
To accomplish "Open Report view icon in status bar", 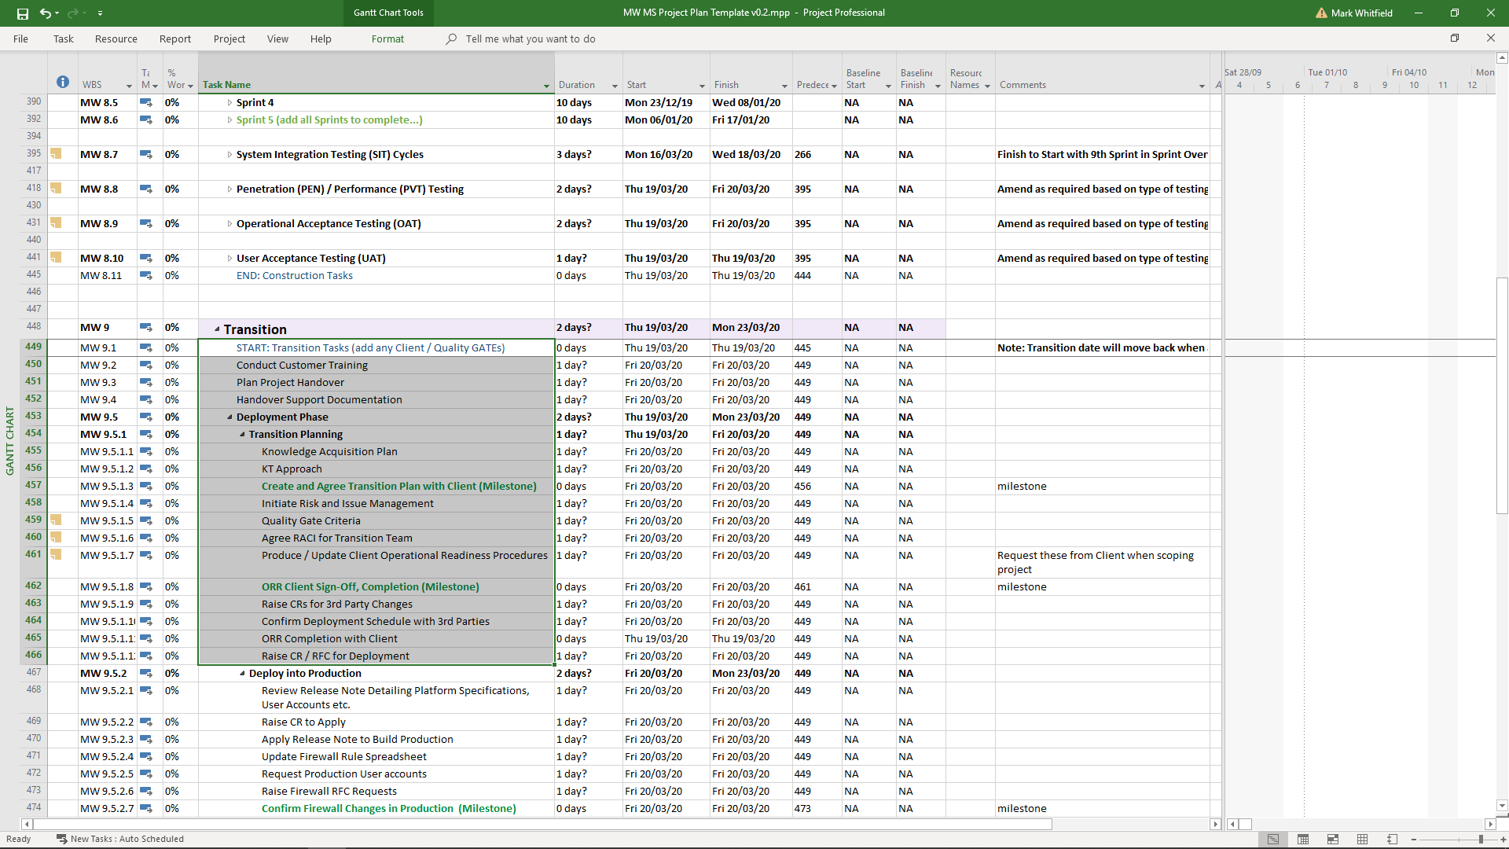I will [x=1392, y=839].
